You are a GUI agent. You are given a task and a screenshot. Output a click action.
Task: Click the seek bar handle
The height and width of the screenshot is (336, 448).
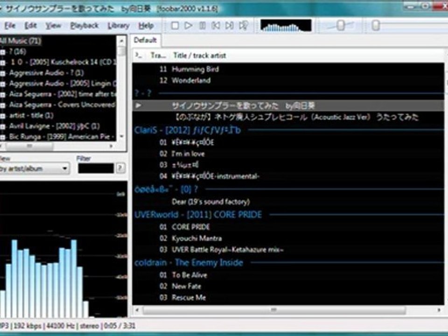pyautogui.click(x=376, y=25)
